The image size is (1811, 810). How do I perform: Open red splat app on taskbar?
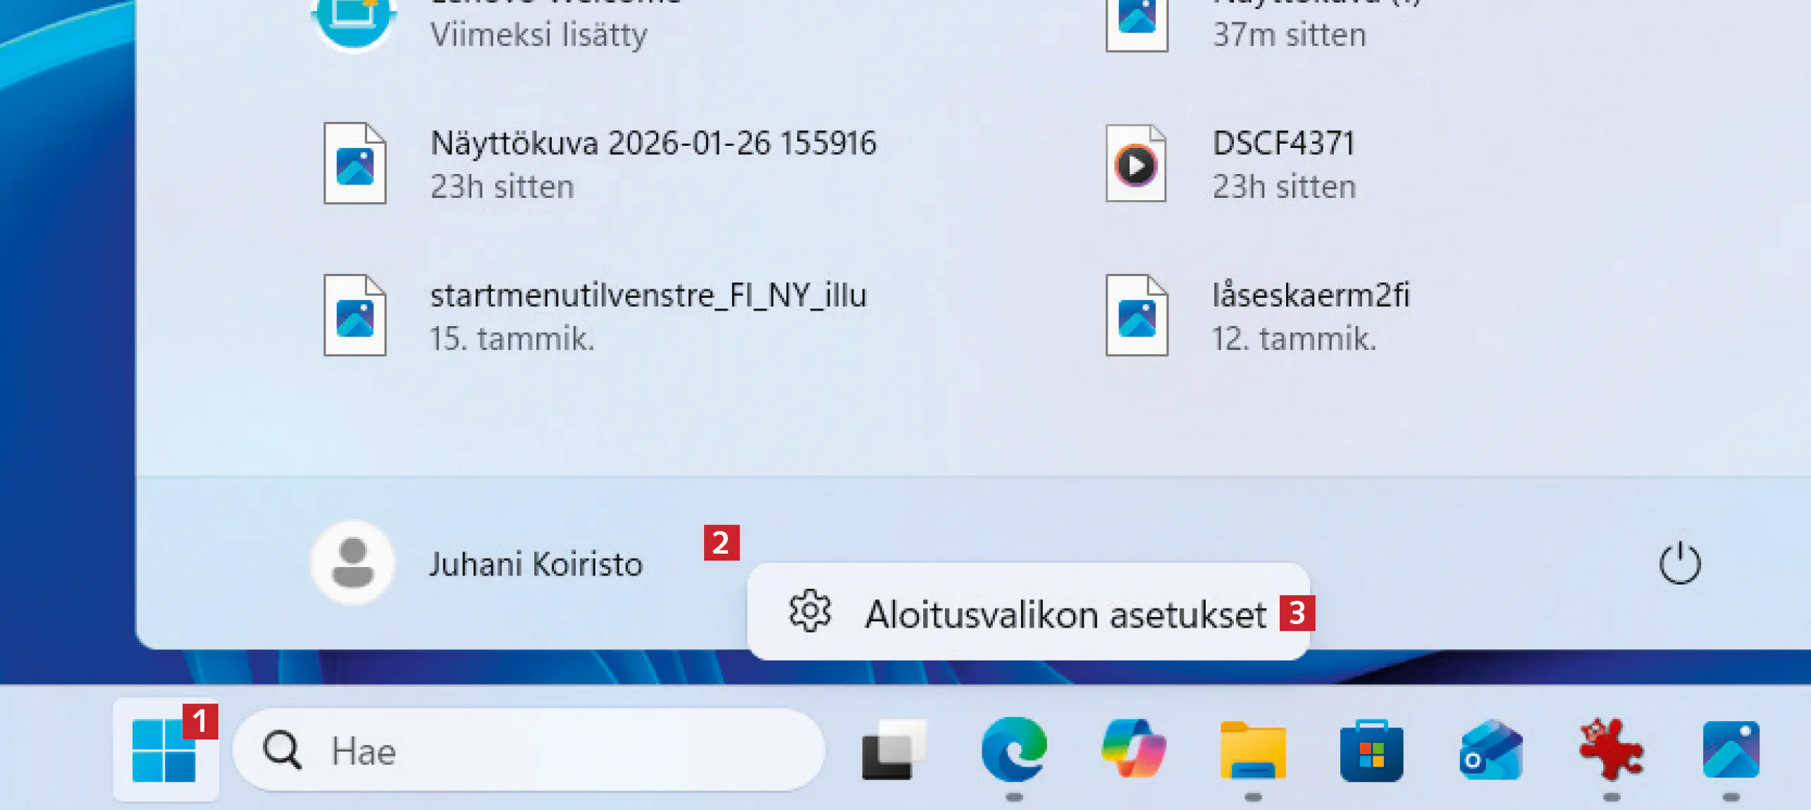pos(1611,751)
